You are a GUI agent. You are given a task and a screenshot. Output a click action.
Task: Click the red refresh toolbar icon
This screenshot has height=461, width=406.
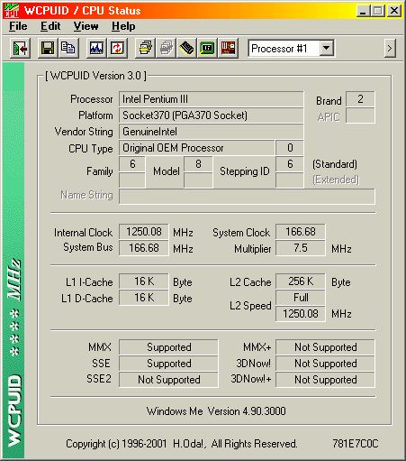point(117,48)
